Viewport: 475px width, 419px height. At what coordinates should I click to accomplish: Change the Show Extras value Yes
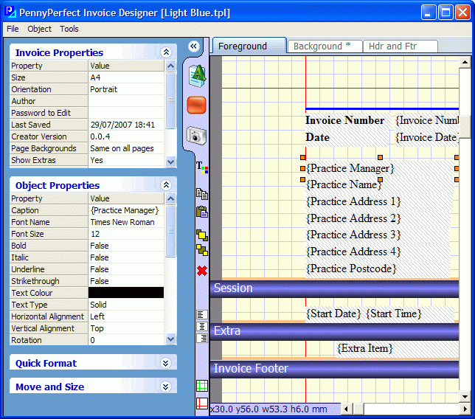click(126, 160)
